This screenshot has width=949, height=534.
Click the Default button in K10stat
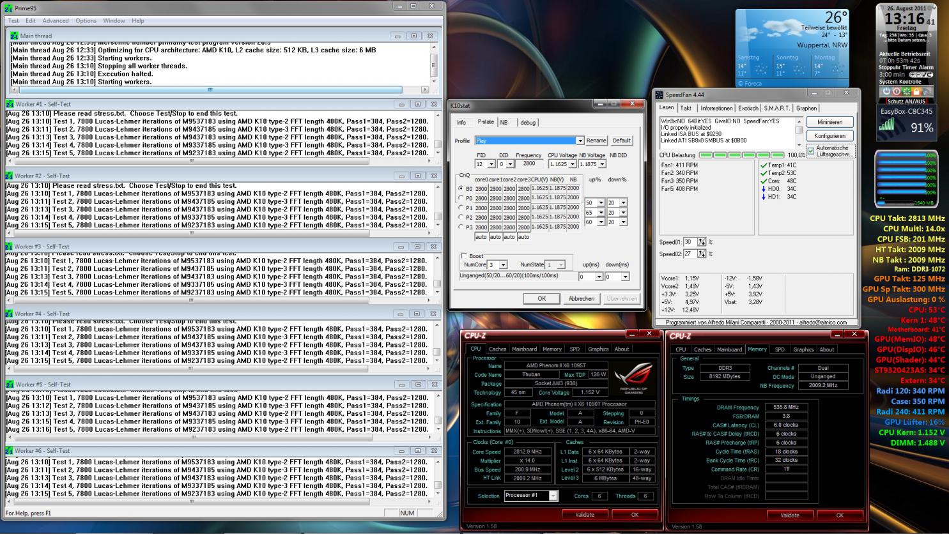(x=622, y=141)
